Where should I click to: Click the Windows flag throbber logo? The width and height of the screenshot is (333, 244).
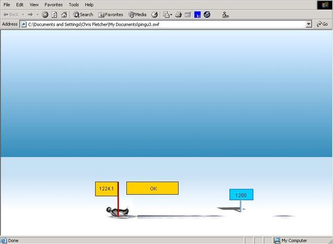[324, 5]
